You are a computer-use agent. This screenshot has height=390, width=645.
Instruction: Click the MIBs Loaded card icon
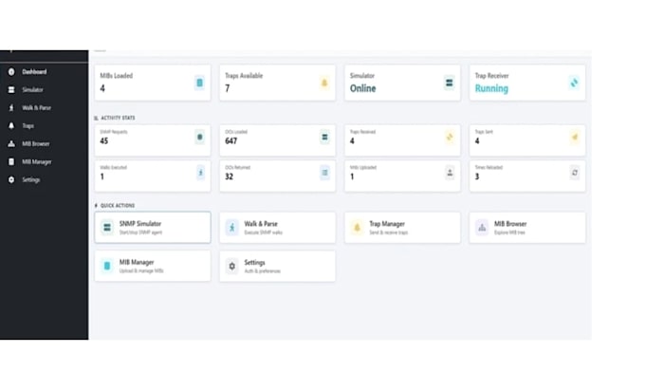199,83
